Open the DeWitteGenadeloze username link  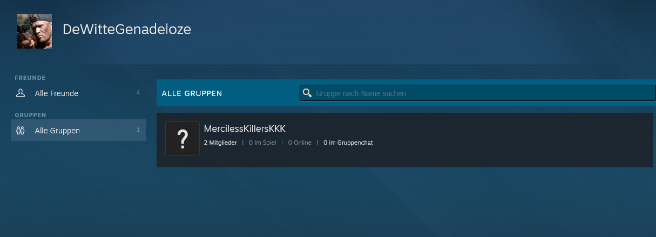click(x=126, y=29)
